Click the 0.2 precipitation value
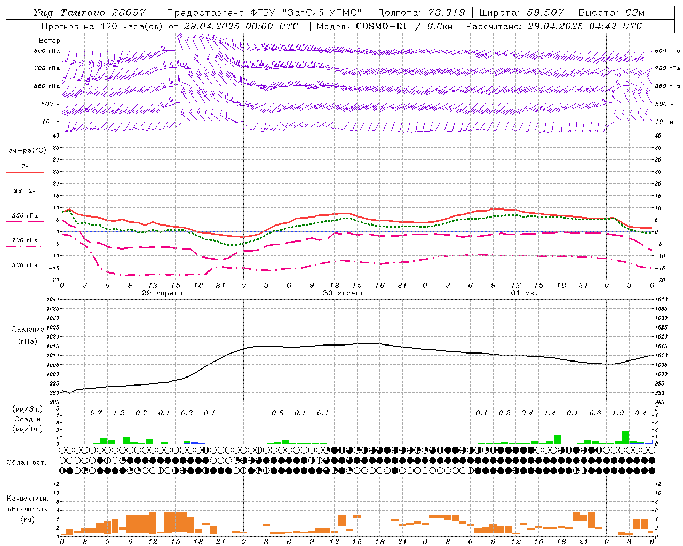 pos(504,413)
